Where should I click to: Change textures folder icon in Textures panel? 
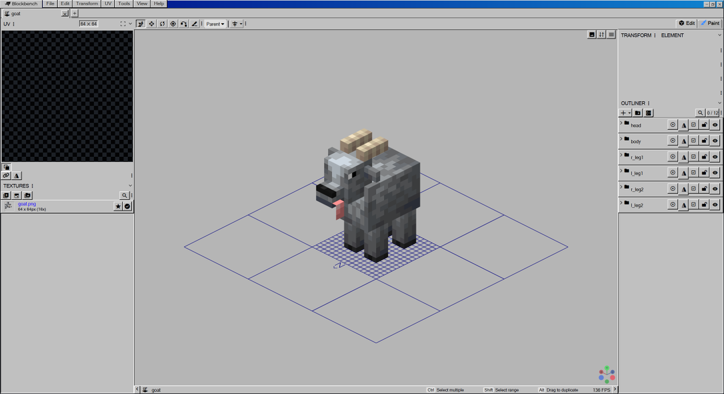[x=28, y=195]
